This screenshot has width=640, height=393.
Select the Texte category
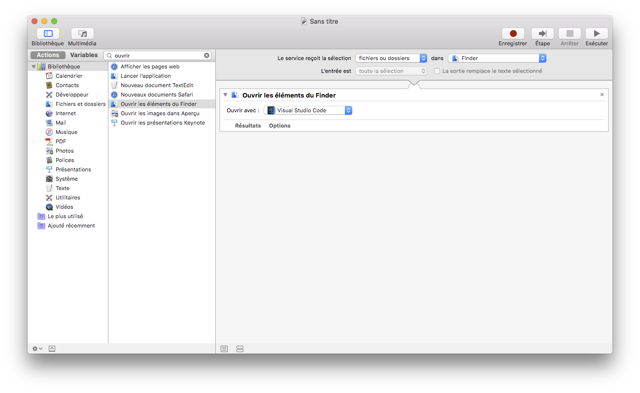click(63, 188)
